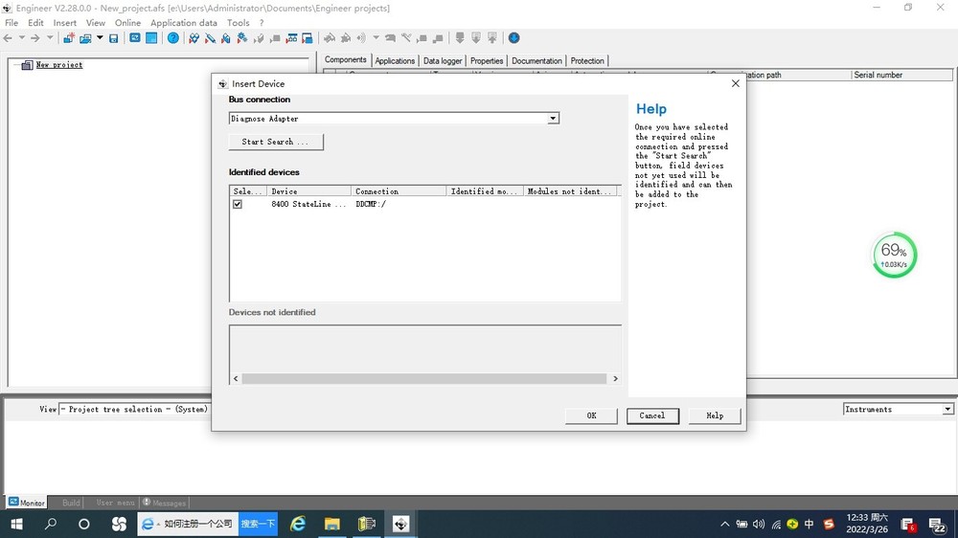The image size is (958, 538).
Task: Click the open project folder icon
Action: point(85,38)
